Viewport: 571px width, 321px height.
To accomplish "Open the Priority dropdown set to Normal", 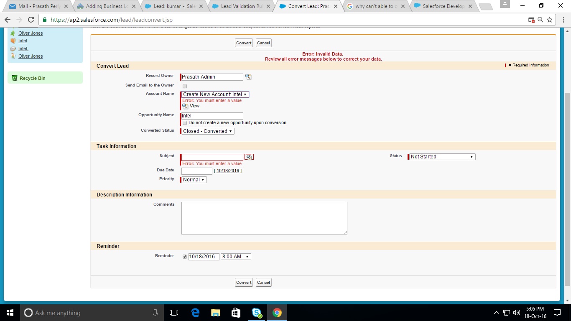I will click(x=194, y=180).
